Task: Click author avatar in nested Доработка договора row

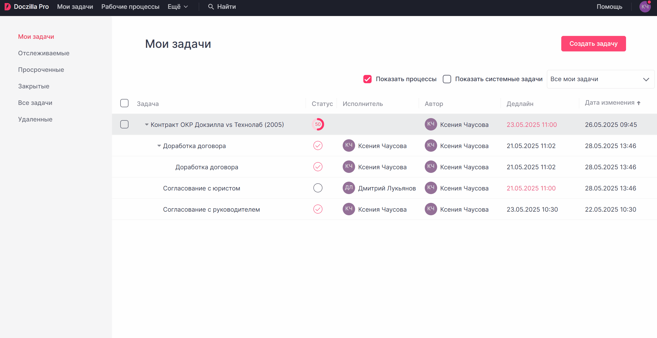Action: 431,167
